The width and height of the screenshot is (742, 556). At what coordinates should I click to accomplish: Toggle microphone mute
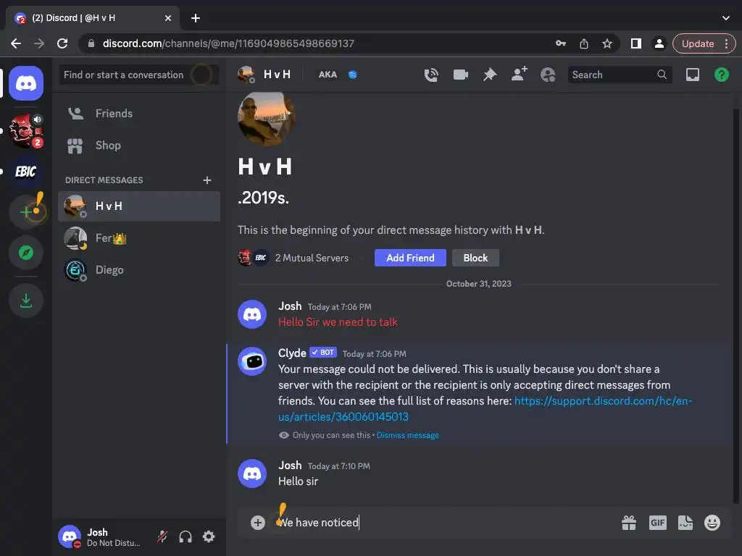[162, 536]
